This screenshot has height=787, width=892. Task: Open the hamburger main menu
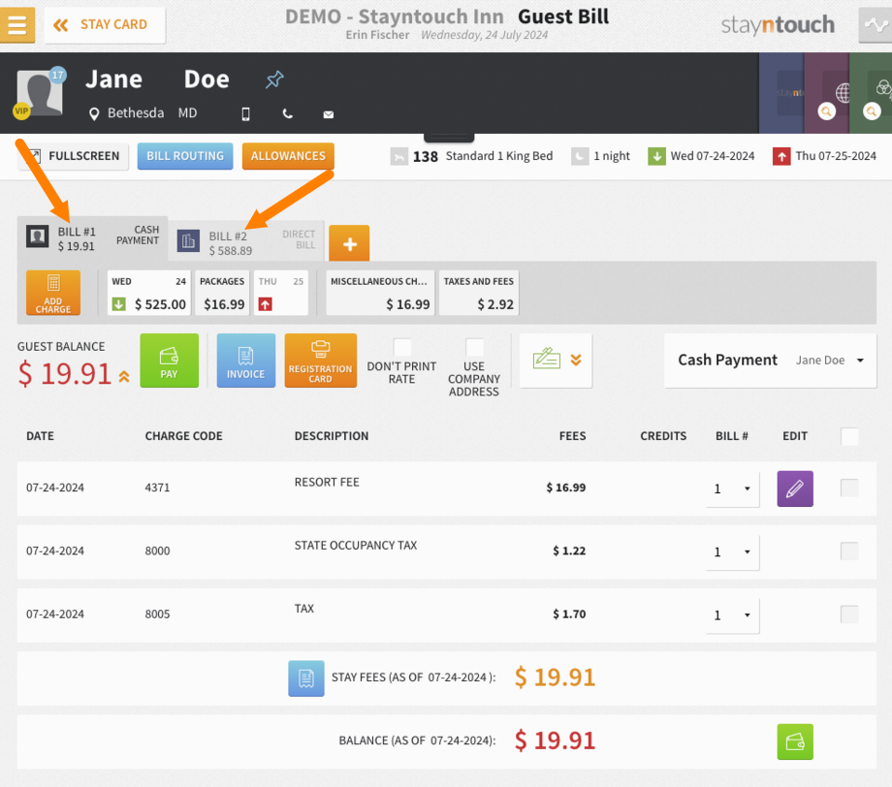17,25
